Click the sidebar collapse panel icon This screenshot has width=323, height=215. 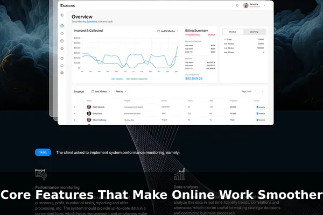62,15
